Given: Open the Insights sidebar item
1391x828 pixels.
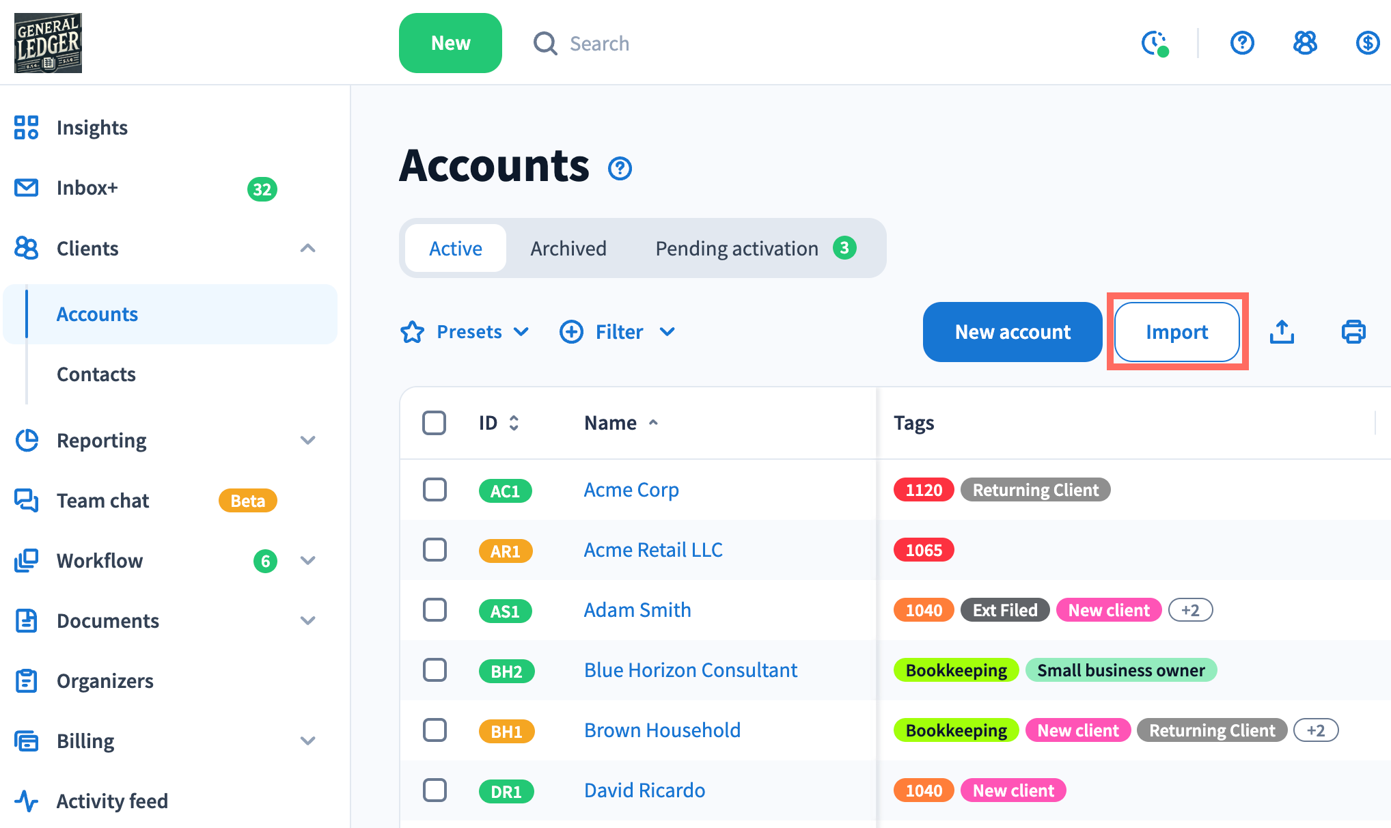Looking at the screenshot, I should point(92,128).
